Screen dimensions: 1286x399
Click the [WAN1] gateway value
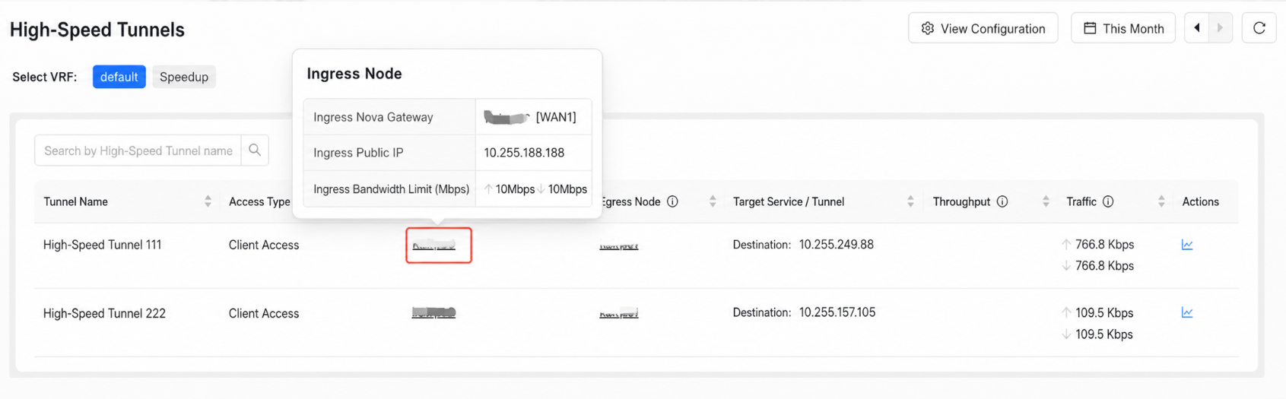pos(556,117)
